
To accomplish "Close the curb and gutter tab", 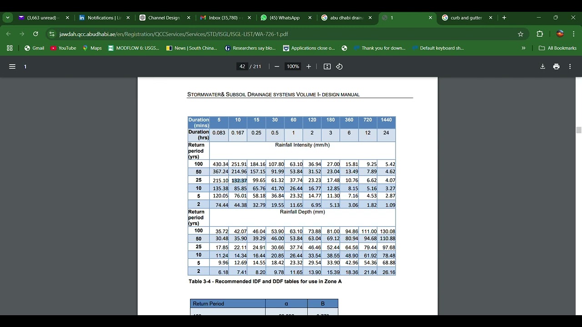I will 491,18.
